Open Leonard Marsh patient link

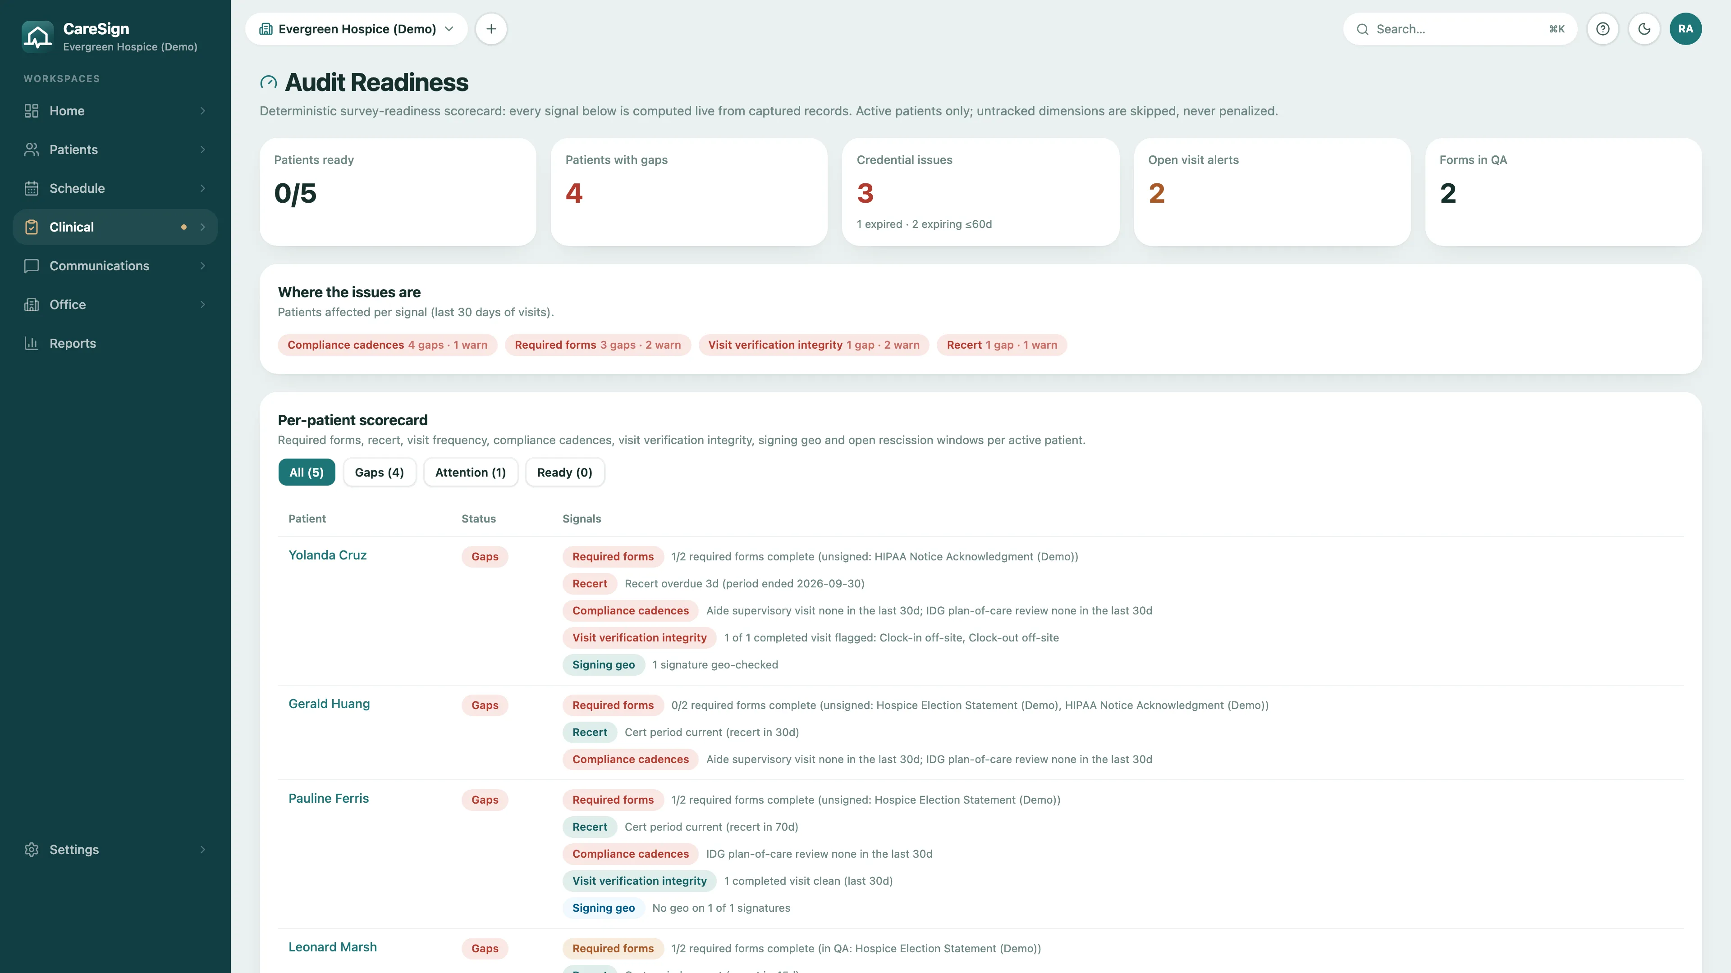coord(332,947)
